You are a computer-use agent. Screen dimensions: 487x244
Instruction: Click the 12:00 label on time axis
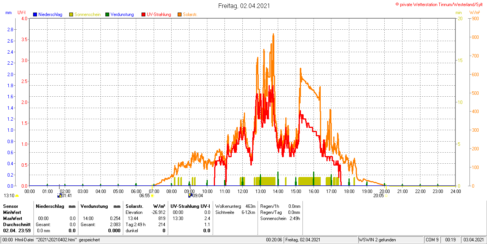(x=243, y=191)
